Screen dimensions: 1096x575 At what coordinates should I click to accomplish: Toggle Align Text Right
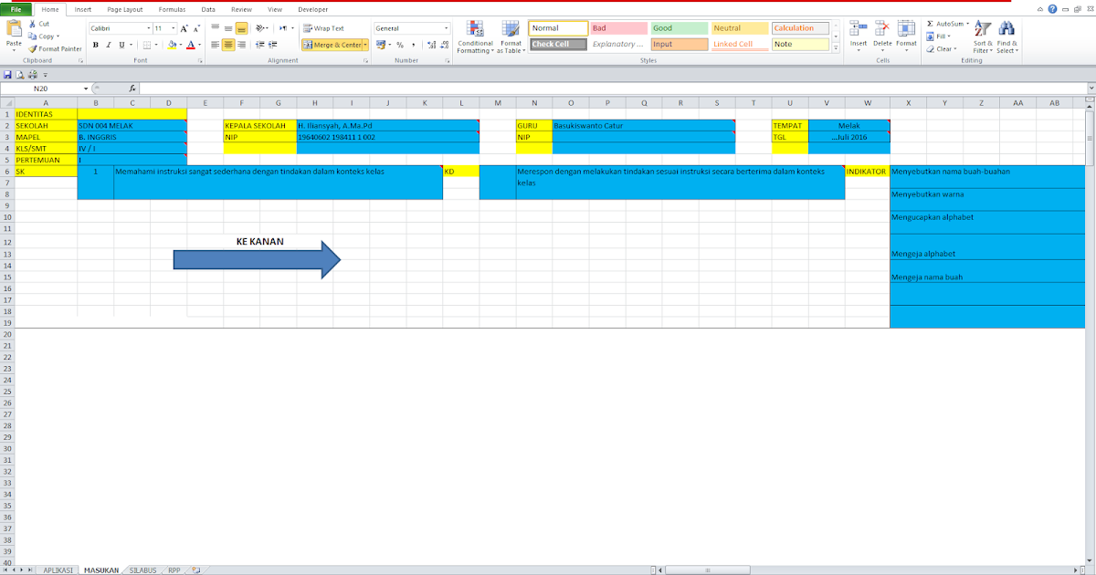(x=241, y=44)
